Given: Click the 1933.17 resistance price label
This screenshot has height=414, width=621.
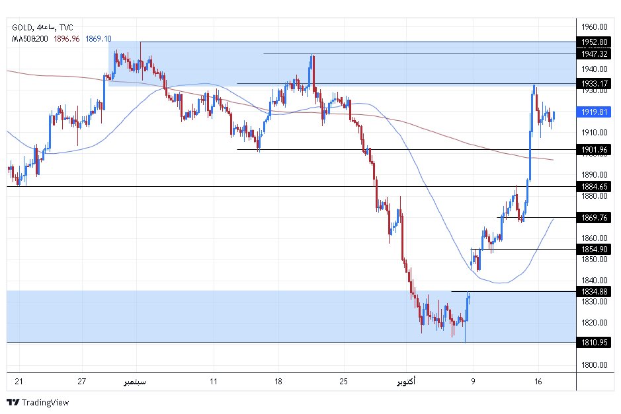Looking at the screenshot, I should (x=593, y=83).
